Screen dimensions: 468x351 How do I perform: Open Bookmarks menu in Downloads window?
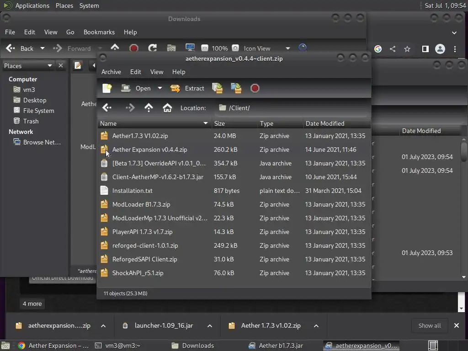(99, 32)
